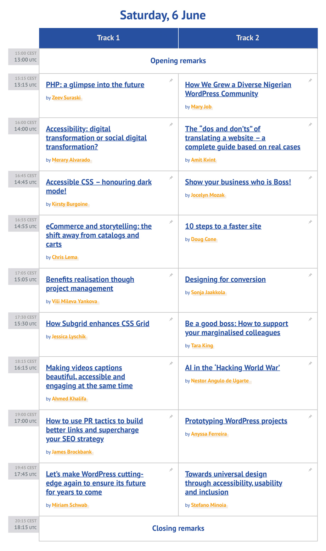Pin the Prototyping WordPress projects session
Screen dimensions: 326x551
click(310, 417)
